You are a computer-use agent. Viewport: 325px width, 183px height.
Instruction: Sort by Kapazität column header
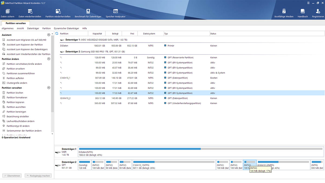[x=97, y=34]
